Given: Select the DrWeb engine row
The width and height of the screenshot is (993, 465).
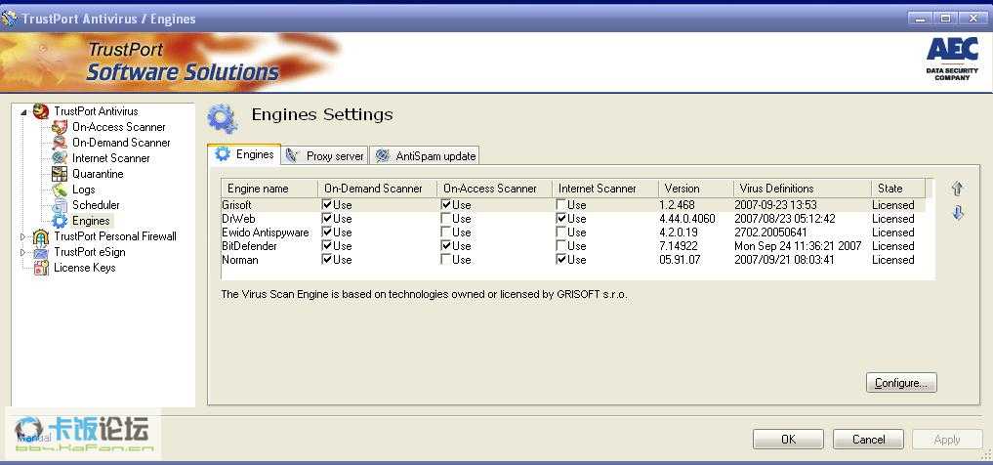Looking at the screenshot, I should point(573,219).
